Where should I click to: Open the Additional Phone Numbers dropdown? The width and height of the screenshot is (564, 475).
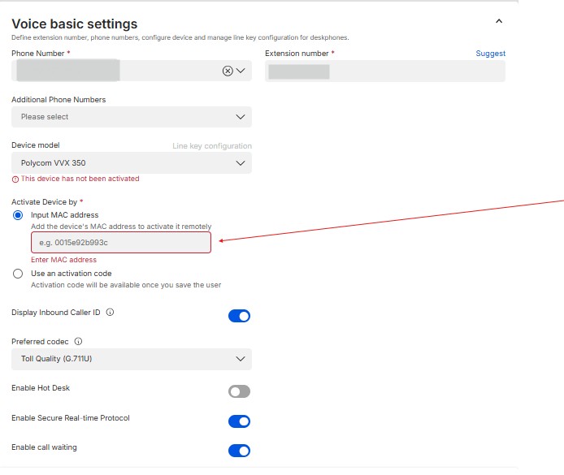coord(132,117)
